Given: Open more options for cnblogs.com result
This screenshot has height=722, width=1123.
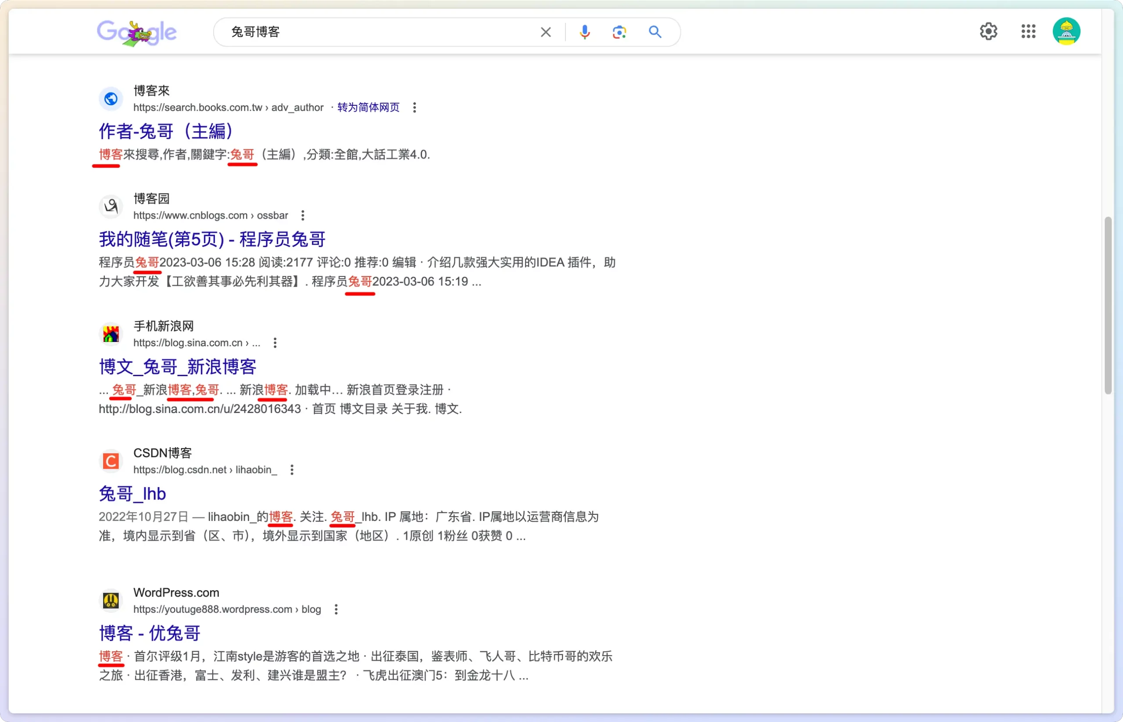Looking at the screenshot, I should (x=303, y=216).
